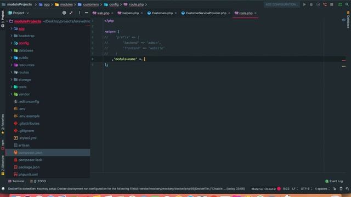
Task: Open the Project view dropdown
Action: pos(18,13)
